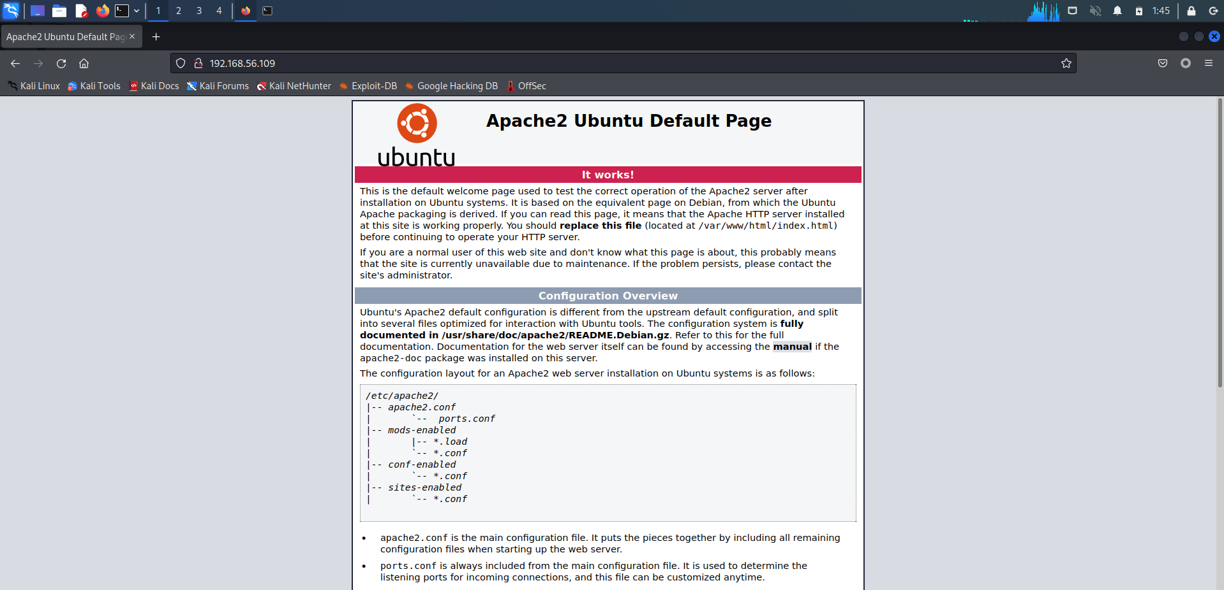
Task: Focus the terminal window in the taskbar
Action: click(x=267, y=11)
